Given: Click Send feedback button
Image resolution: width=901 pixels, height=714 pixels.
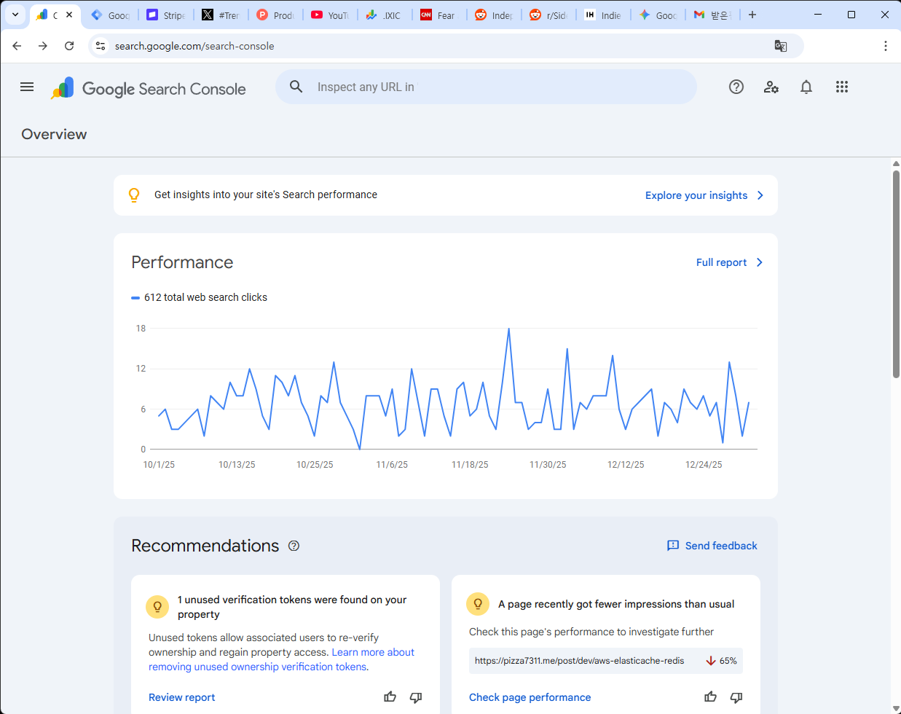Looking at the screenshot, I should (x=712, y=546).
